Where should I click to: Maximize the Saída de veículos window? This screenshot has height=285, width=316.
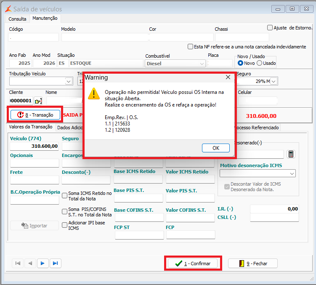(292, 9)
